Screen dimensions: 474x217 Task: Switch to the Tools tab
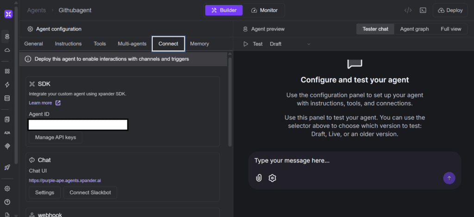tap(100, 44)
